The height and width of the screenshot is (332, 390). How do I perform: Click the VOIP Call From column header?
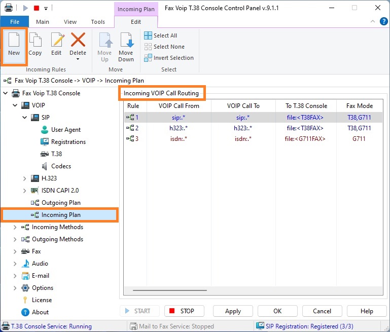(x=179, y=106)
